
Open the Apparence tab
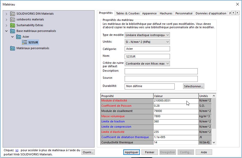tap(149, 13)
